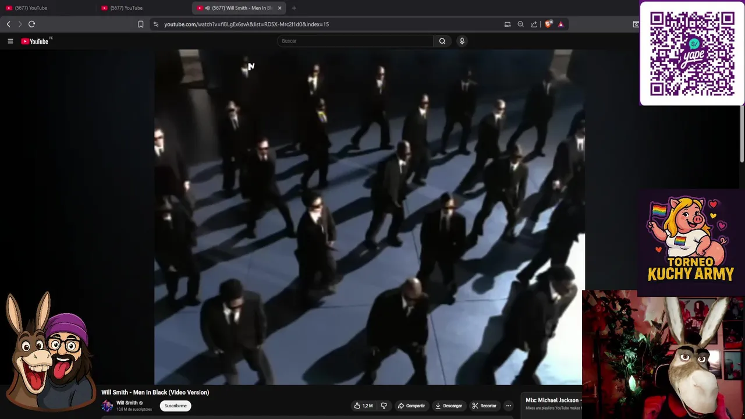Focus the Buscar search field
The width and height of the screenshot is (745, 419).
coord(355,41)
